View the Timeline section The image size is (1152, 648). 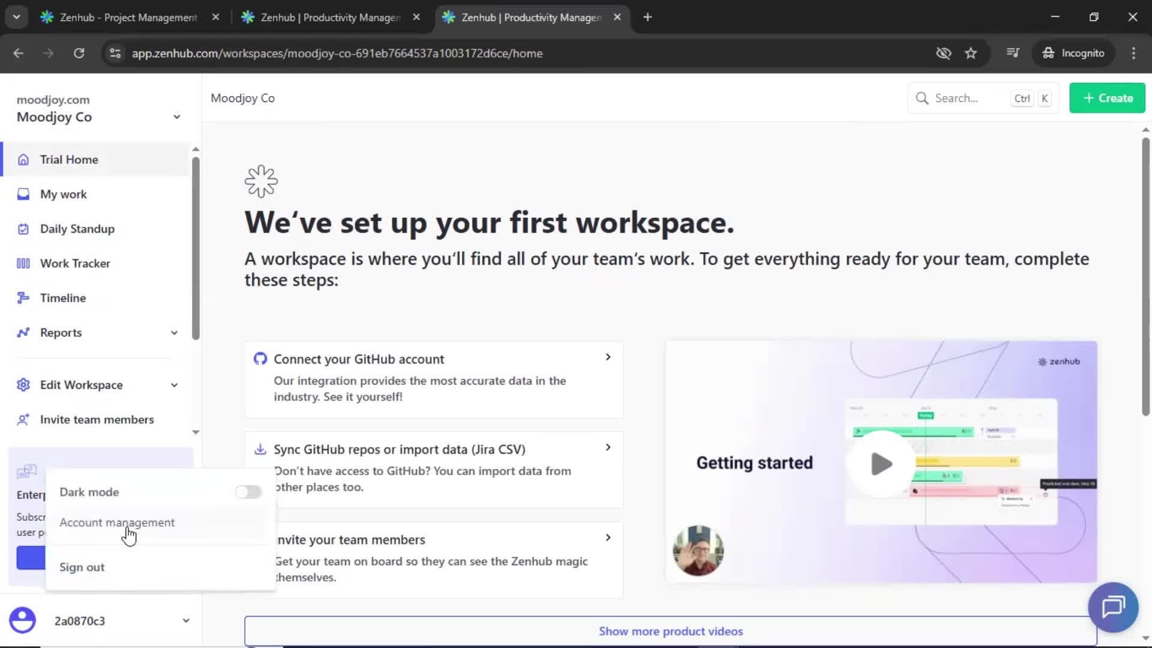[62, 298]
